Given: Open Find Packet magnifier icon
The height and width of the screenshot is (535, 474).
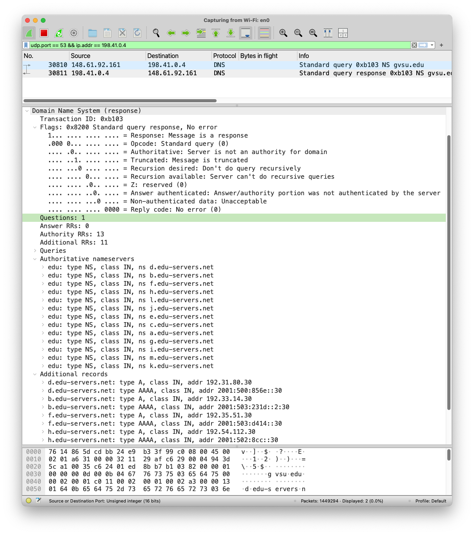Looking at the screenshot, I should tap(156, 33).
